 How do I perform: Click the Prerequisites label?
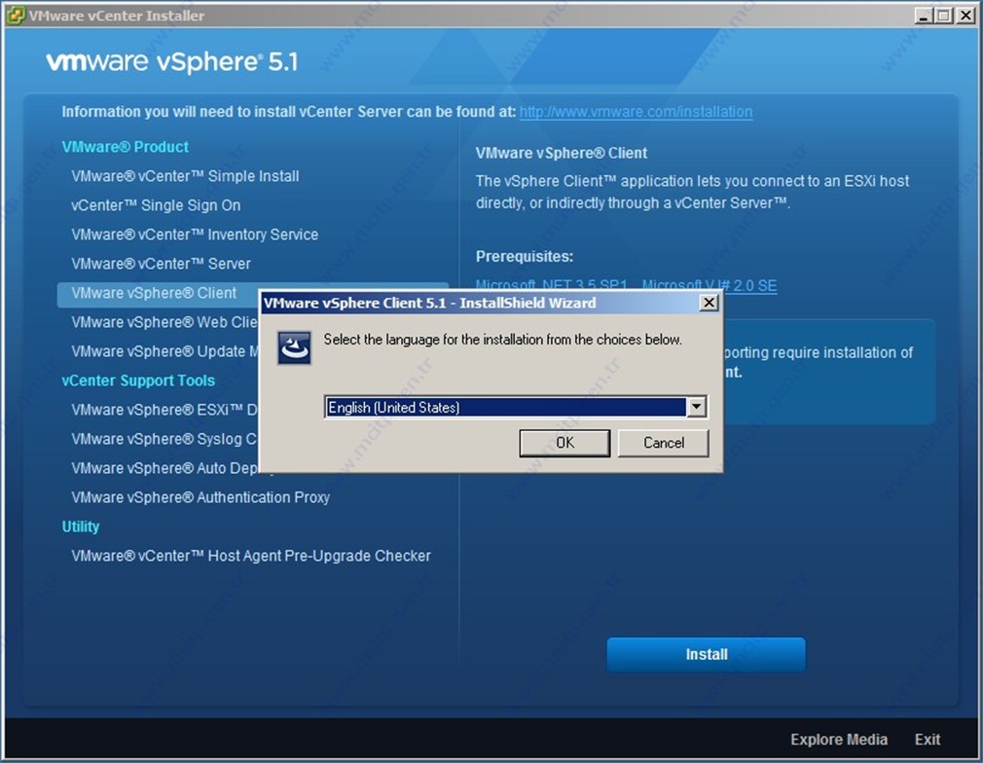click(524, 256)
